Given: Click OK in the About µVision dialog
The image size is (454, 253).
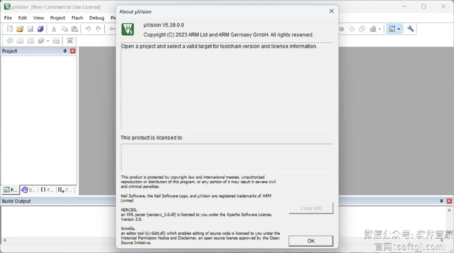Looking at the screenshot, I should click(311, 241).
